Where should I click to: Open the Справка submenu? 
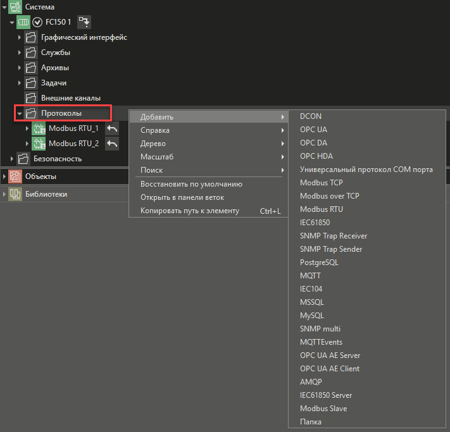(209, 130)
